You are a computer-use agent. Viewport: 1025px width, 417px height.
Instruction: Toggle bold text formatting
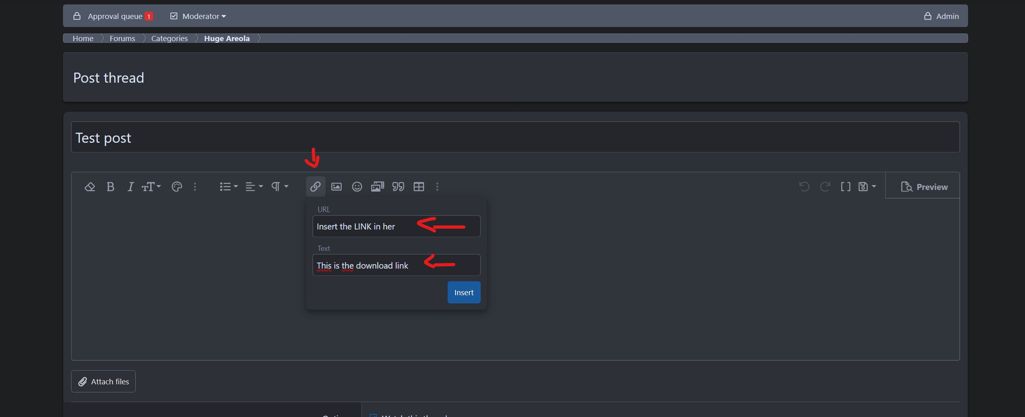click(x=110, y=187)
